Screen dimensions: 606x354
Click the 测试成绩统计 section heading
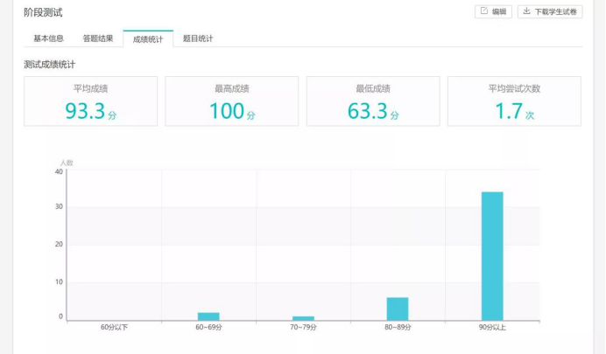[49, 65]
